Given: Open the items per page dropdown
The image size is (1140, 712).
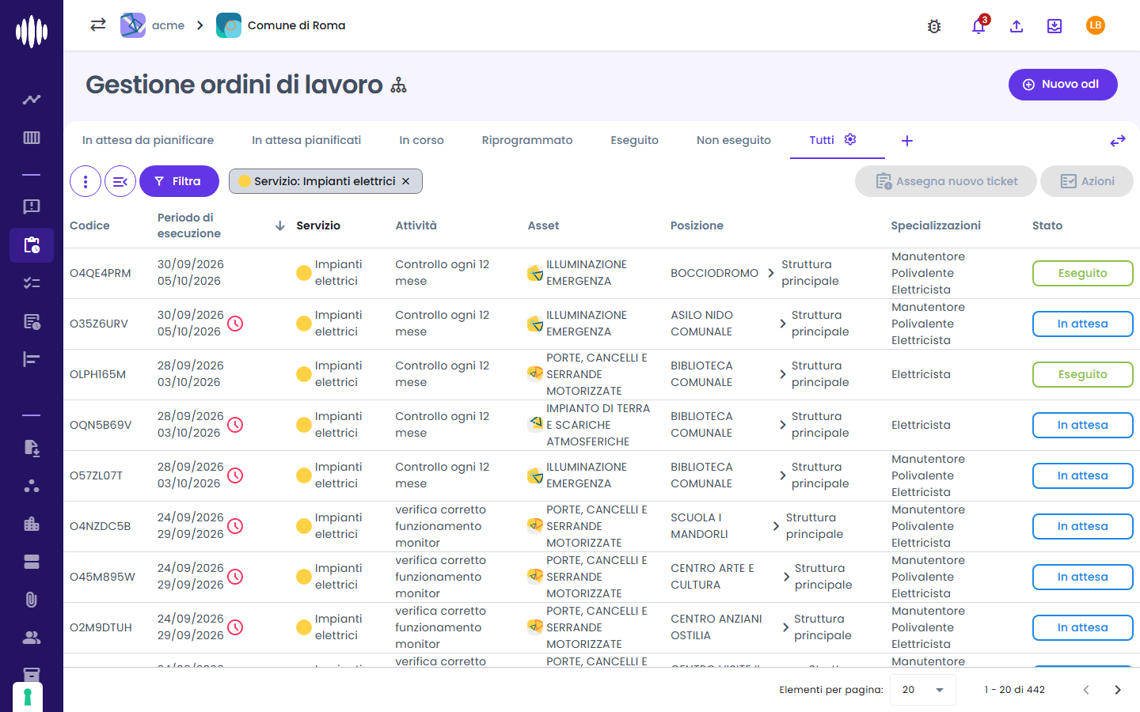Looking at the screenshot, I should (x=923, y=690).
